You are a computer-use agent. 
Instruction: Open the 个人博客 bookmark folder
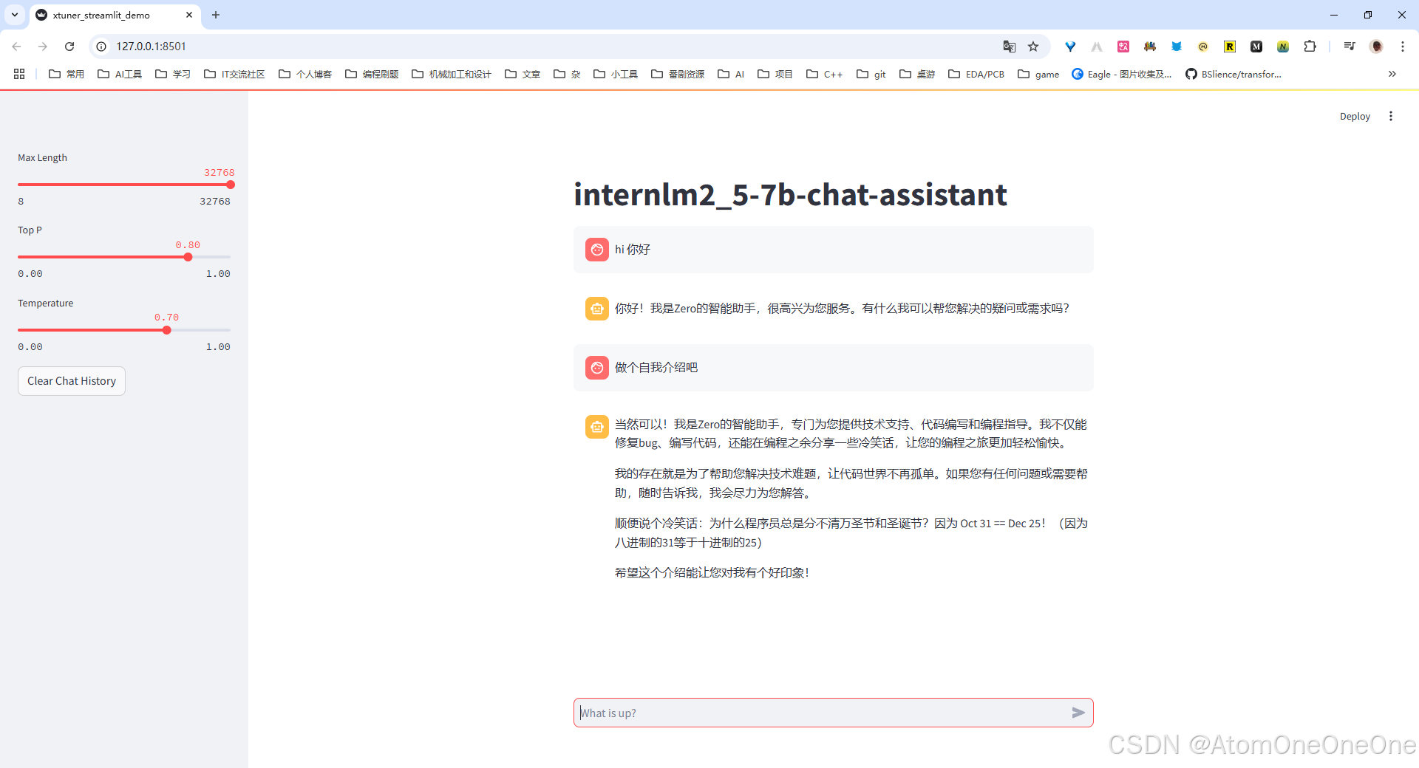[305, 74]
